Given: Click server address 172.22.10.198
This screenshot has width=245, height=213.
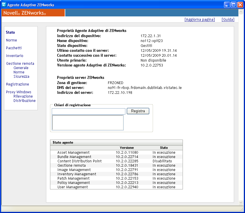Looking at the screenshot, I should (x=120, y=93).
